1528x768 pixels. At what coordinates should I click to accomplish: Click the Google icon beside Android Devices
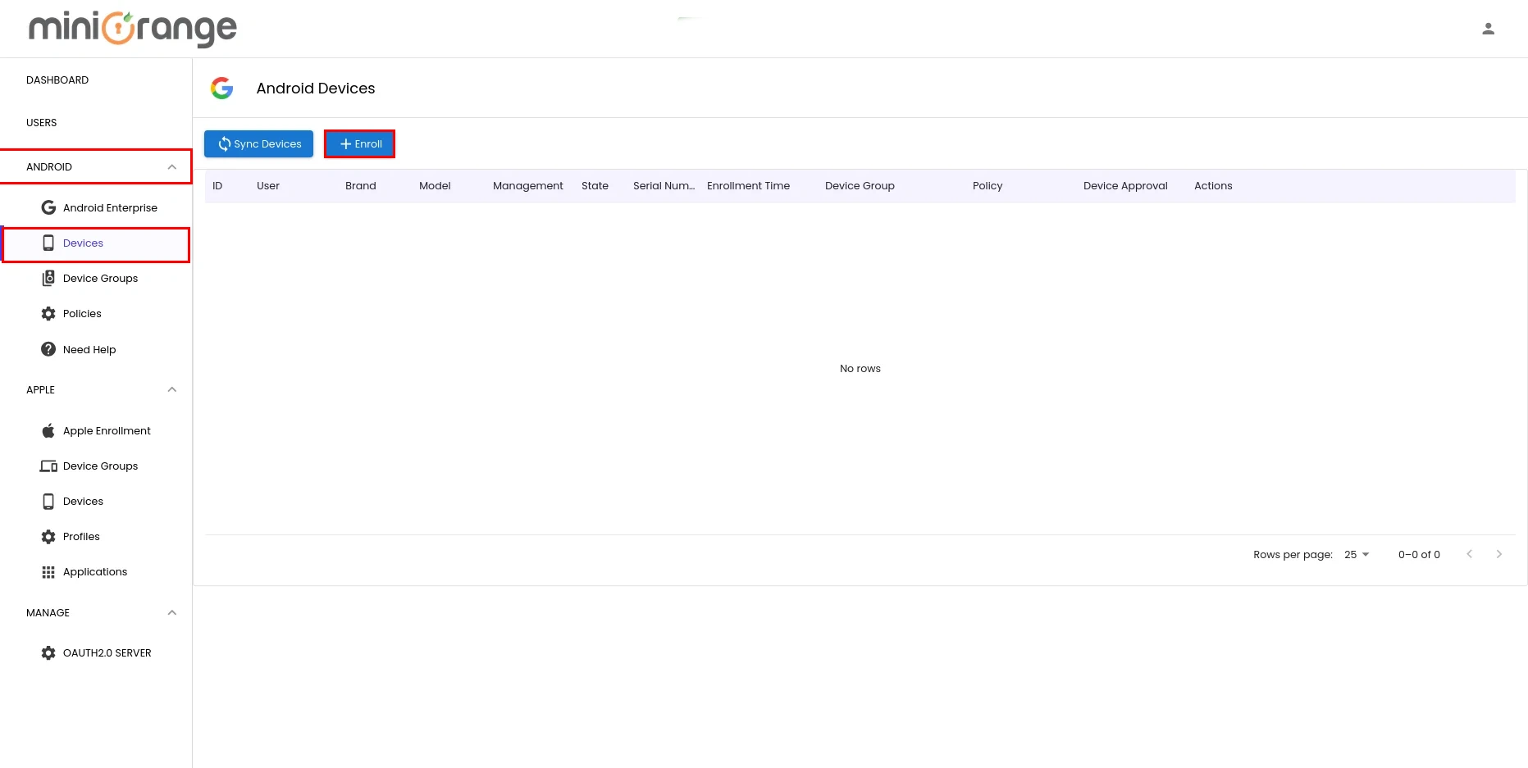(221, 88)
